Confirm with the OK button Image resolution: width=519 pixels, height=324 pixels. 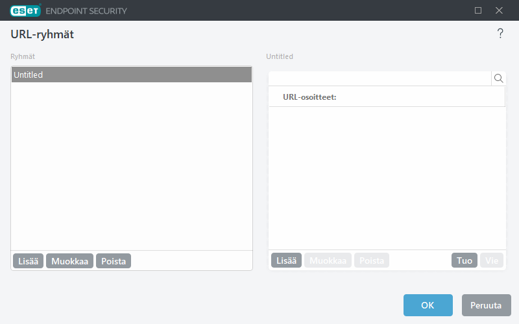[x=428, y=305]
